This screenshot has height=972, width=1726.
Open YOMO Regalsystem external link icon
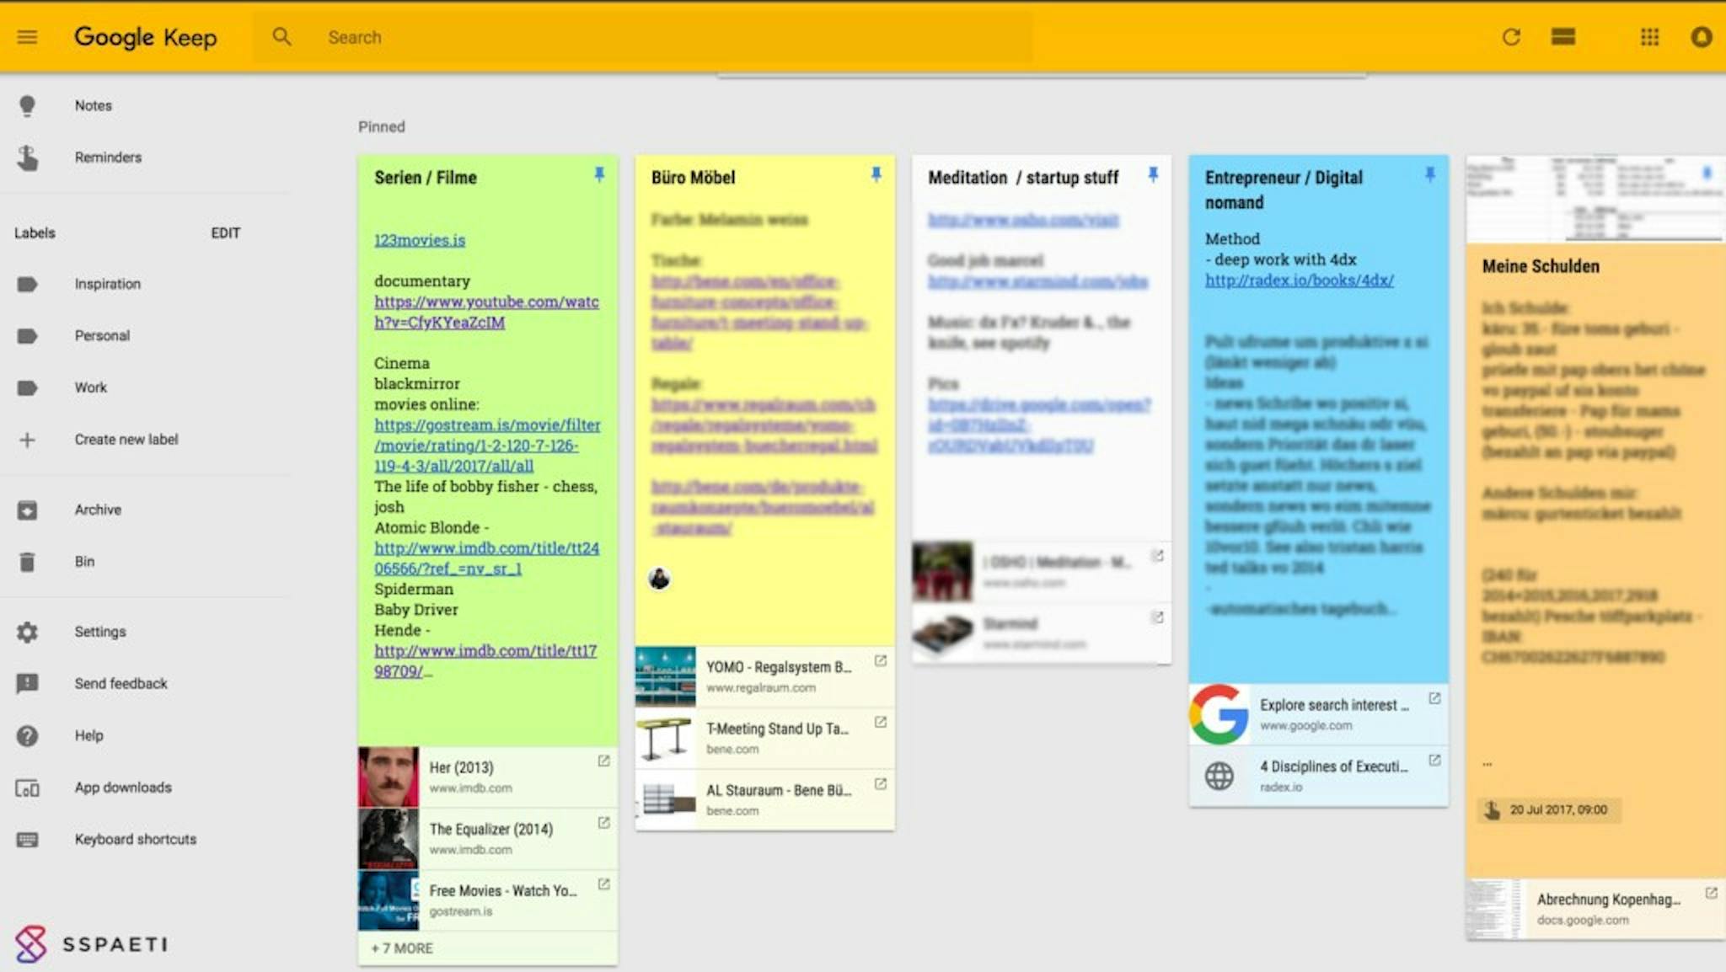pyautogui.click(x=881, y=661)
